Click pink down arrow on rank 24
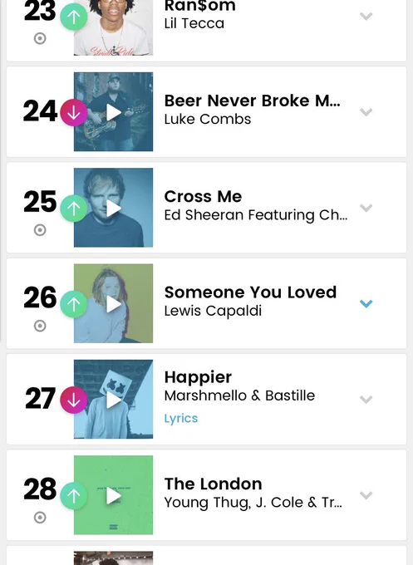Viewport: 413px width, 565px height. point(74,112)
